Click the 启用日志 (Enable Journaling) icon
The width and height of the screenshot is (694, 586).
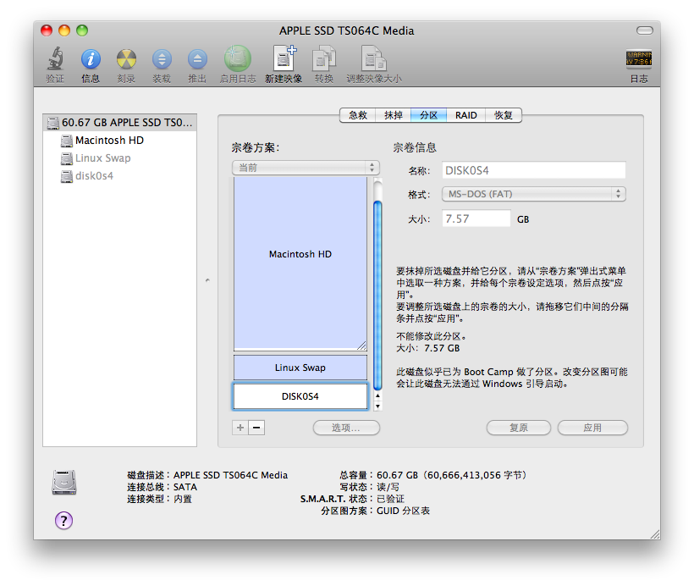pyautogui.click(x=237, y=59)
